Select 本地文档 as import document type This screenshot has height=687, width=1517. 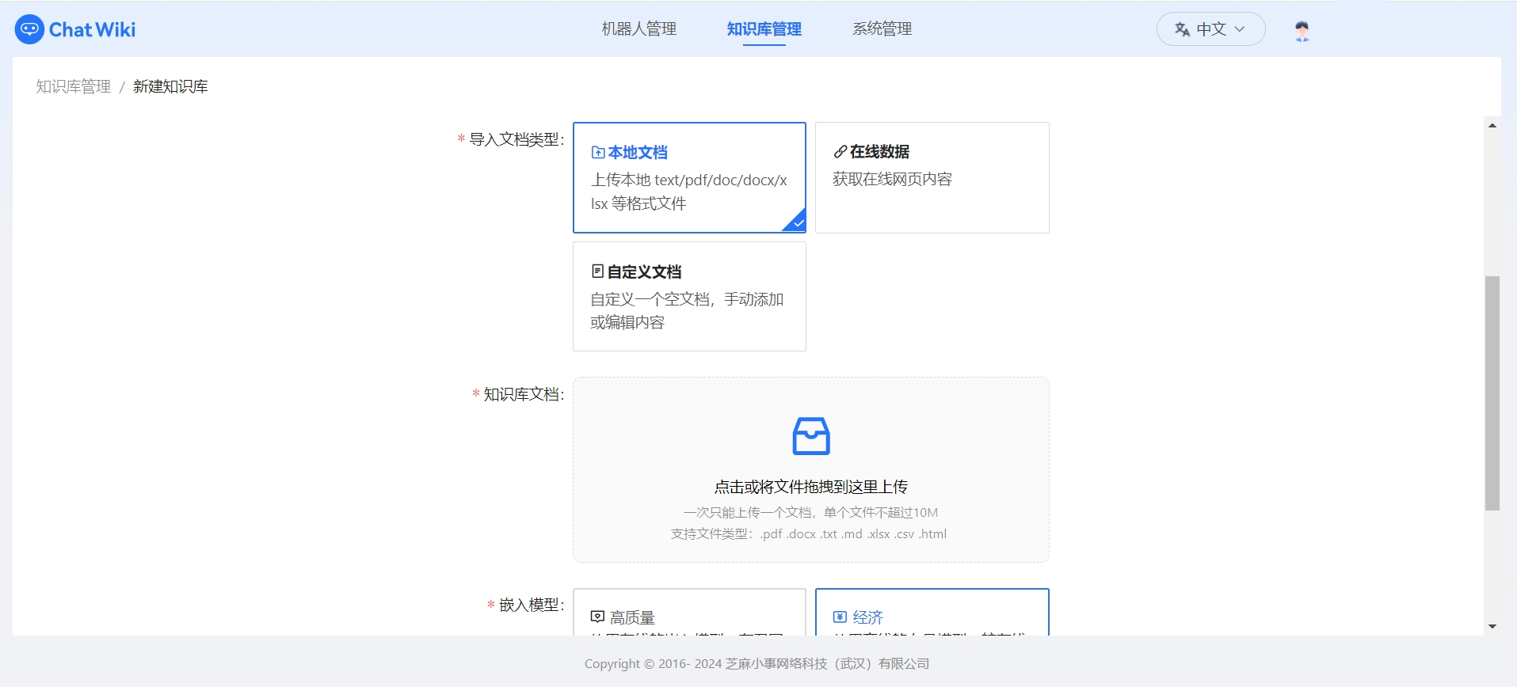[x=689, y=177]
